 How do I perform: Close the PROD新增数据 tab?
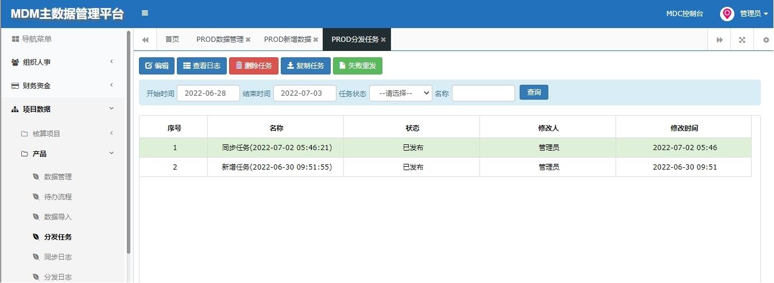pyautogui.click(x=315, y=40)
